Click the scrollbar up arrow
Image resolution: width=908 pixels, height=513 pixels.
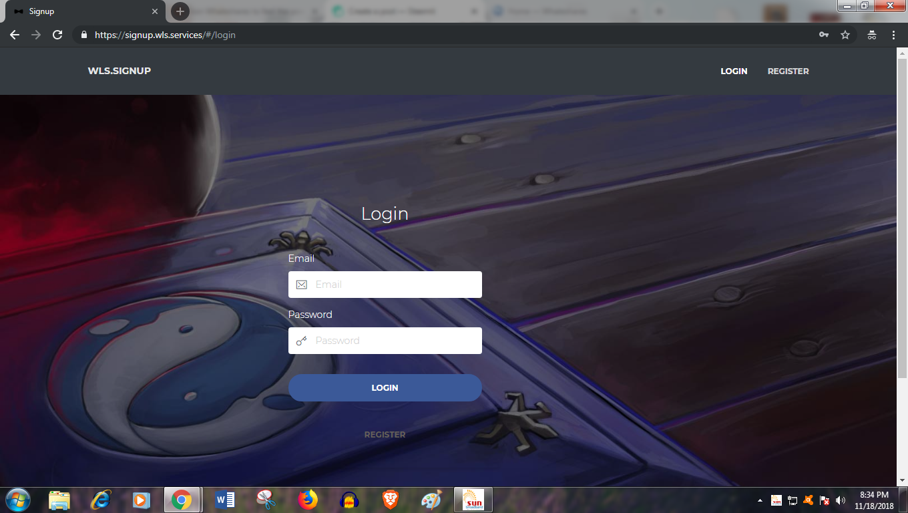pos(902,52)
